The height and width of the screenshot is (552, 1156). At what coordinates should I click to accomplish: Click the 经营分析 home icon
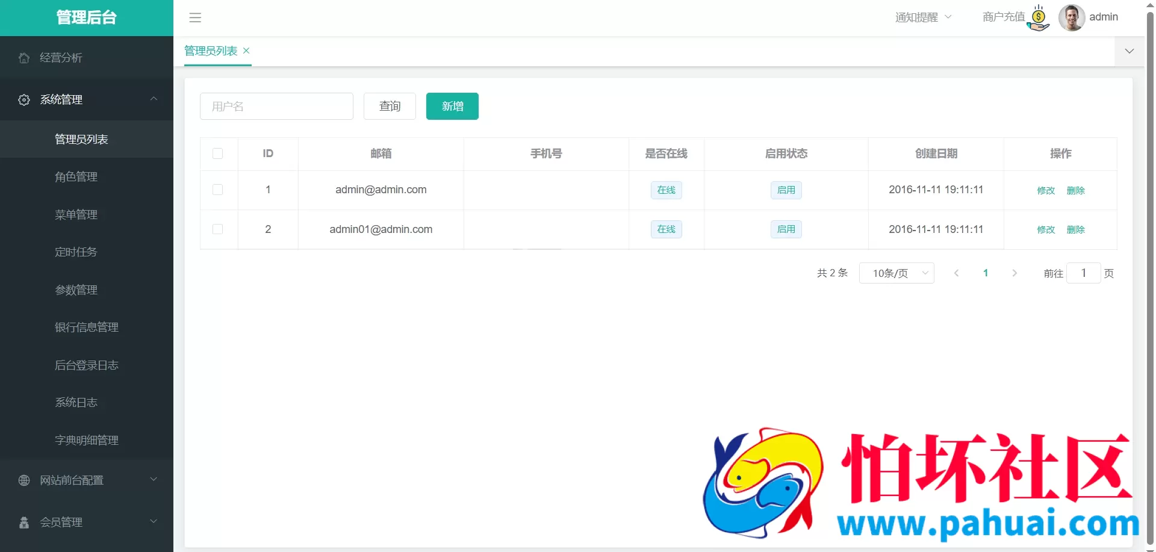pos(24,58)
